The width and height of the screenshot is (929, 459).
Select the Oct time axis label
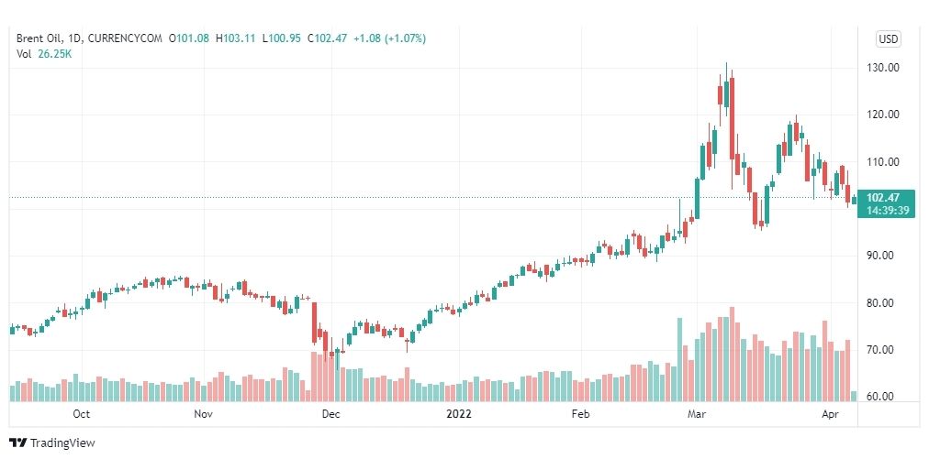(x=81, y=414)
